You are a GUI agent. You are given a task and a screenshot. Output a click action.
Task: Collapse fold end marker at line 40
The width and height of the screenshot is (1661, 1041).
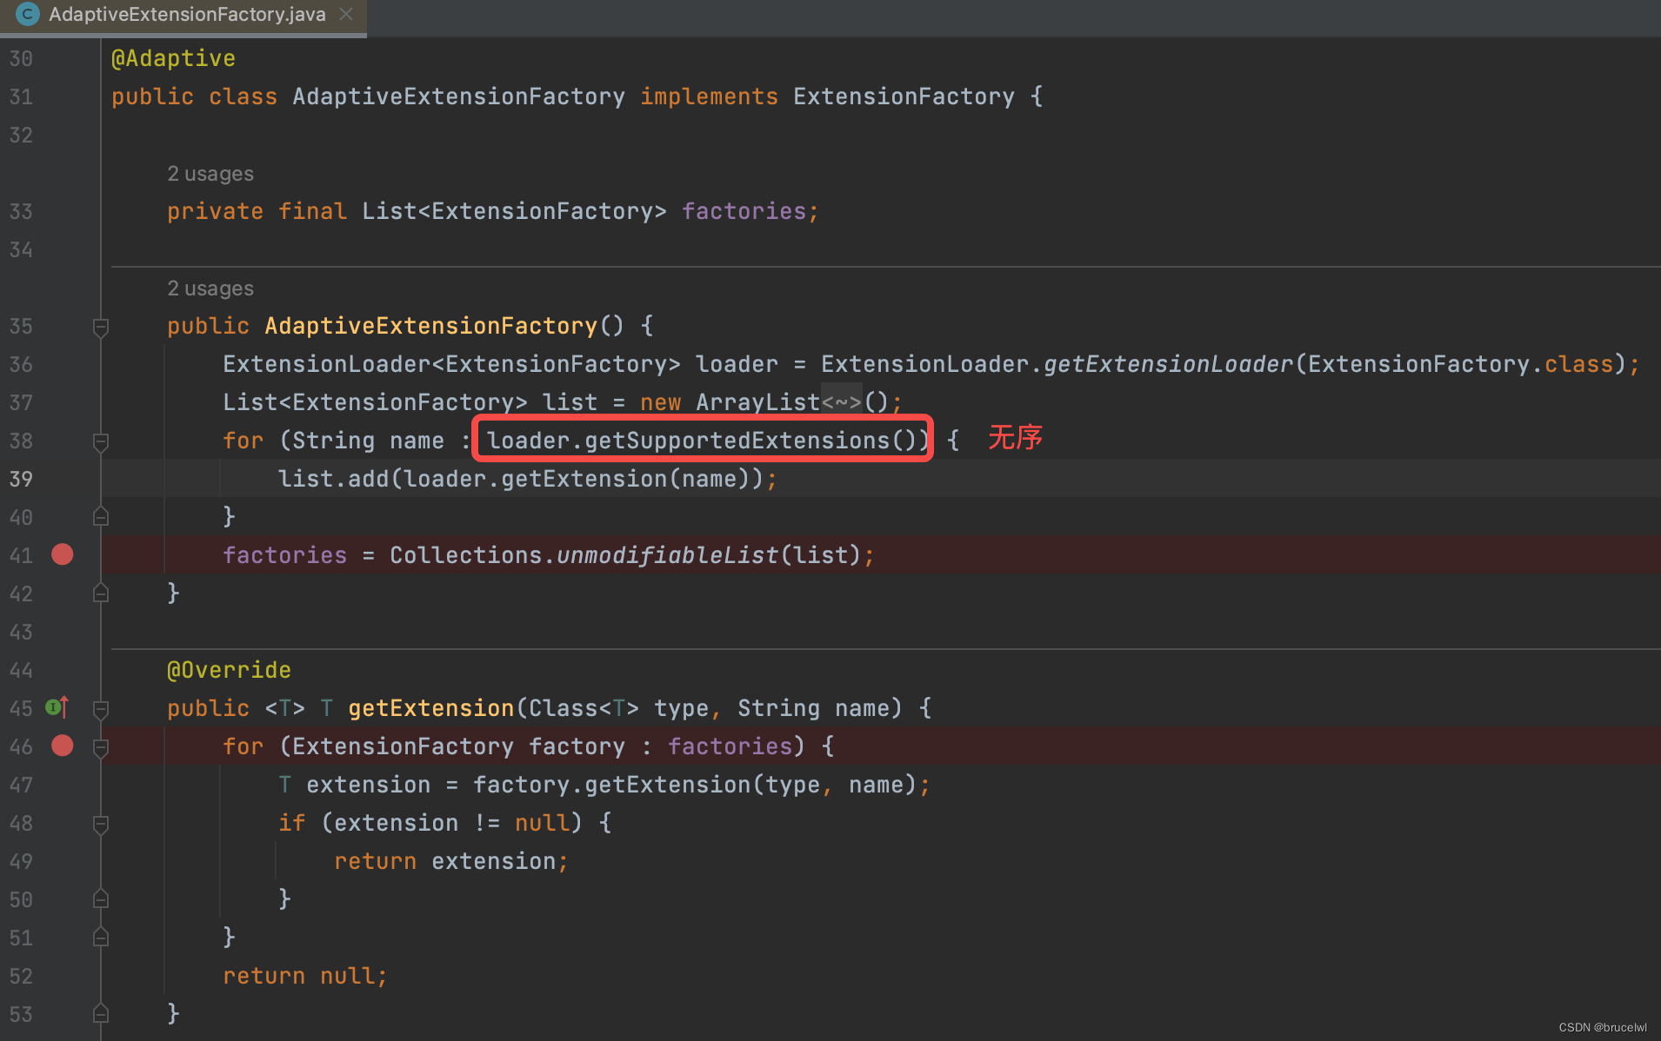101,517
